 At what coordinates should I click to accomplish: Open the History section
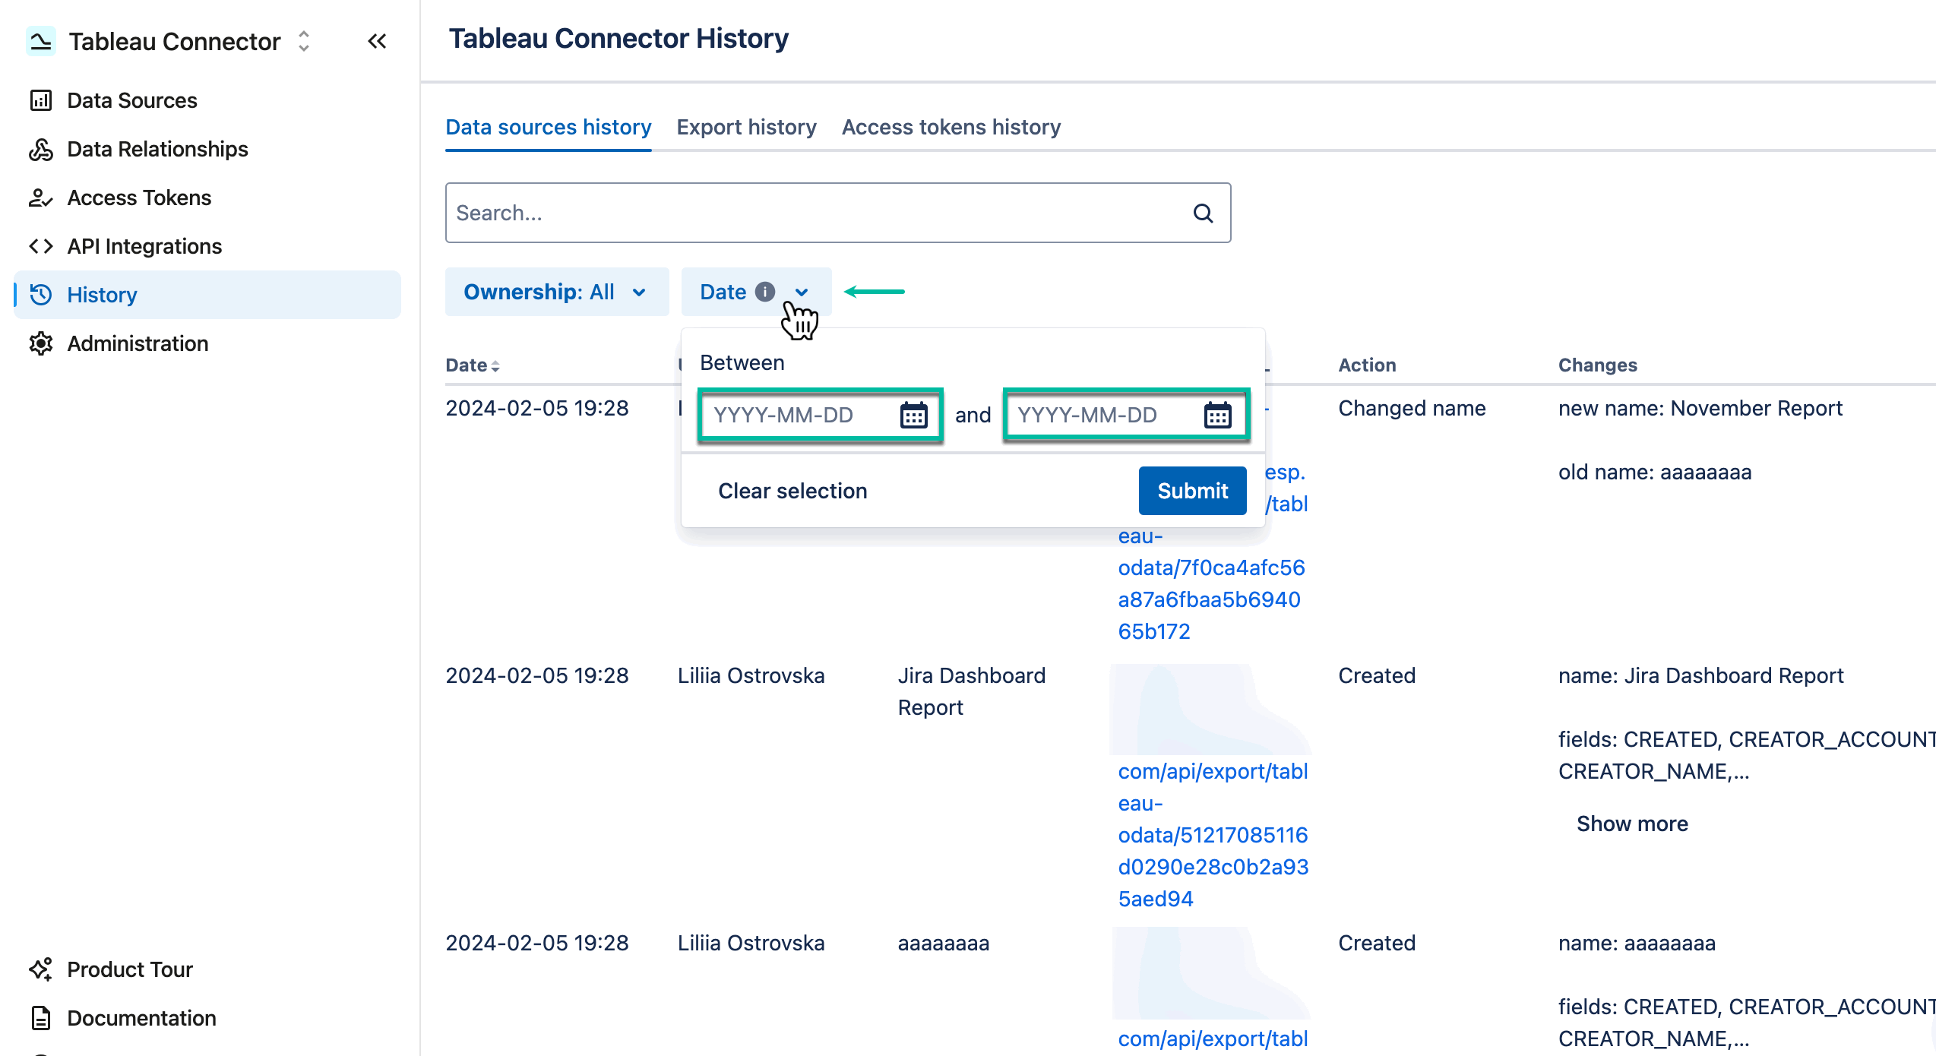pos(102,295)
